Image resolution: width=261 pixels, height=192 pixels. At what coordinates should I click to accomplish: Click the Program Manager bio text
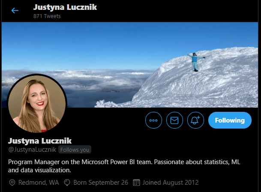[124, 166]
